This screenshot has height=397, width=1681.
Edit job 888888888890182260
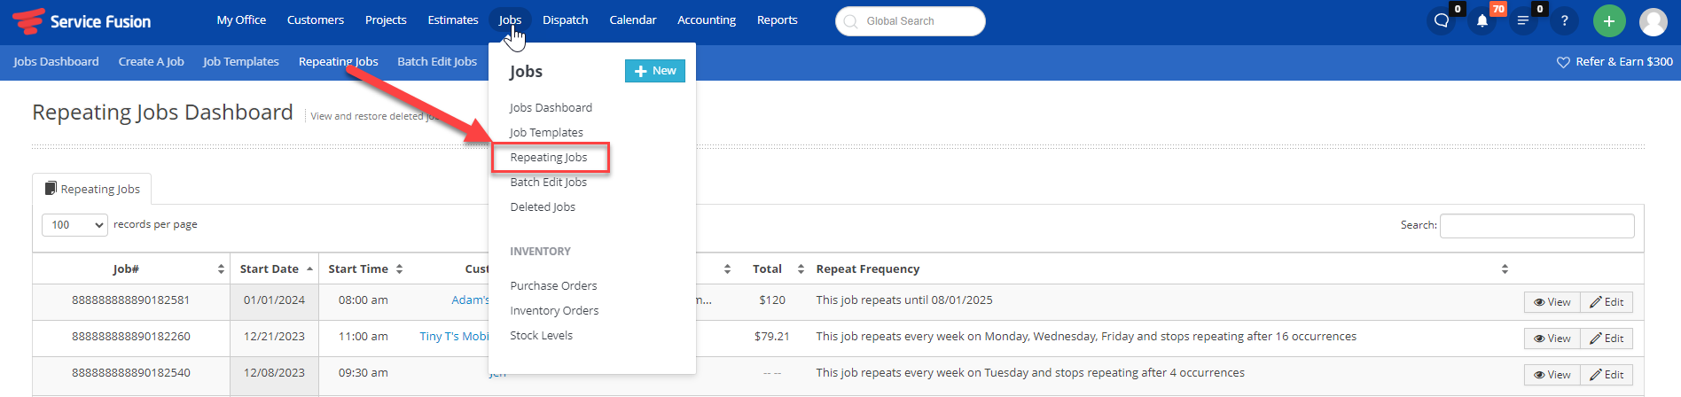click(x=1607, y=339)
